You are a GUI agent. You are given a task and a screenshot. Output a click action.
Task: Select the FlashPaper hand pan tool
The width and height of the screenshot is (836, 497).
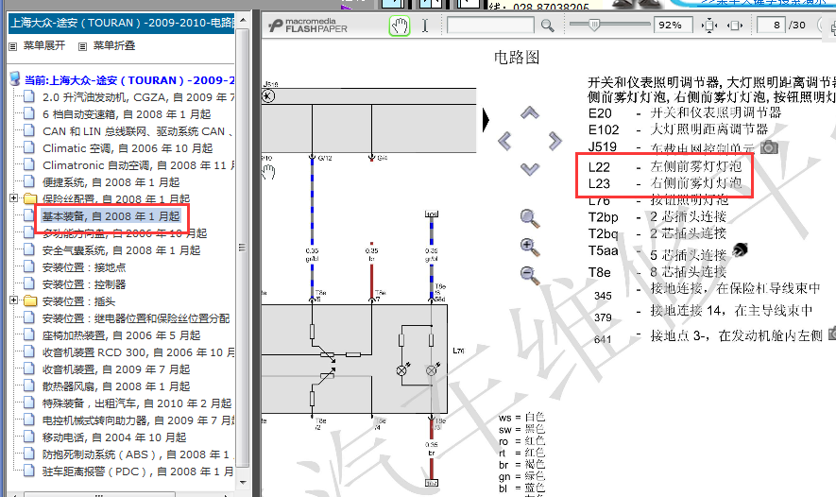400,26
